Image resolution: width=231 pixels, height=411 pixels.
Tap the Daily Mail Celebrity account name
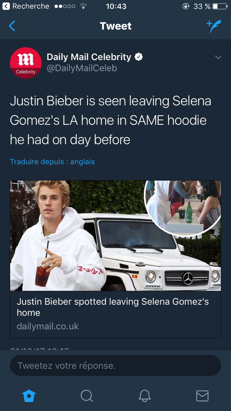[x=89, y=57]
